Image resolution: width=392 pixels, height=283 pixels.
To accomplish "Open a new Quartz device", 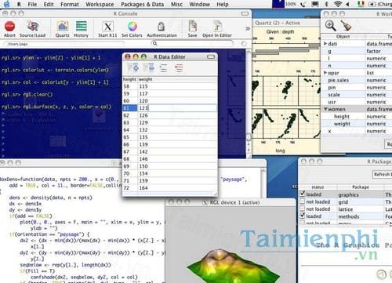I will 62,26.
